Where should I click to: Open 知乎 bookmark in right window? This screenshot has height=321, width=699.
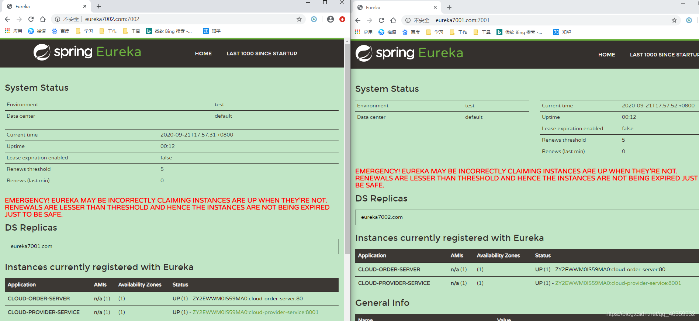pyautogui.click(x=562, y=32)
